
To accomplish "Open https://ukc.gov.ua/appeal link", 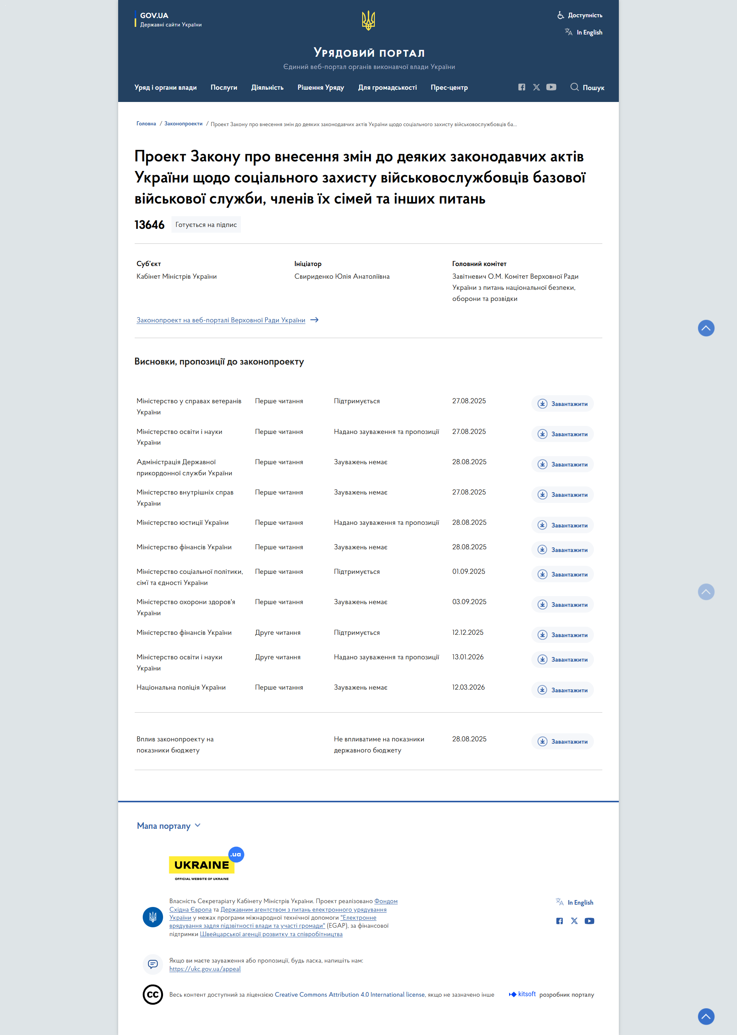I will pos(204,969).
